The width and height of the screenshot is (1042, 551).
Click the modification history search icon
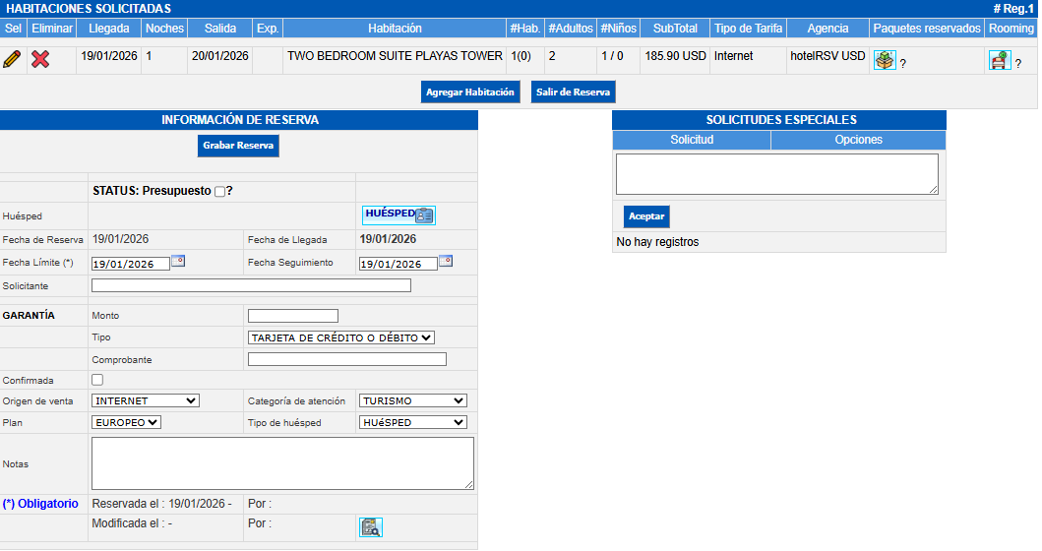(371, 527)
